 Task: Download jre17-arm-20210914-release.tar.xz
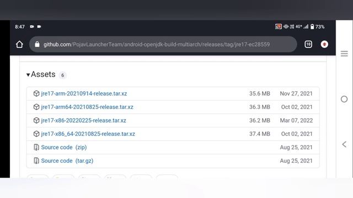click(x=84, y=94)
